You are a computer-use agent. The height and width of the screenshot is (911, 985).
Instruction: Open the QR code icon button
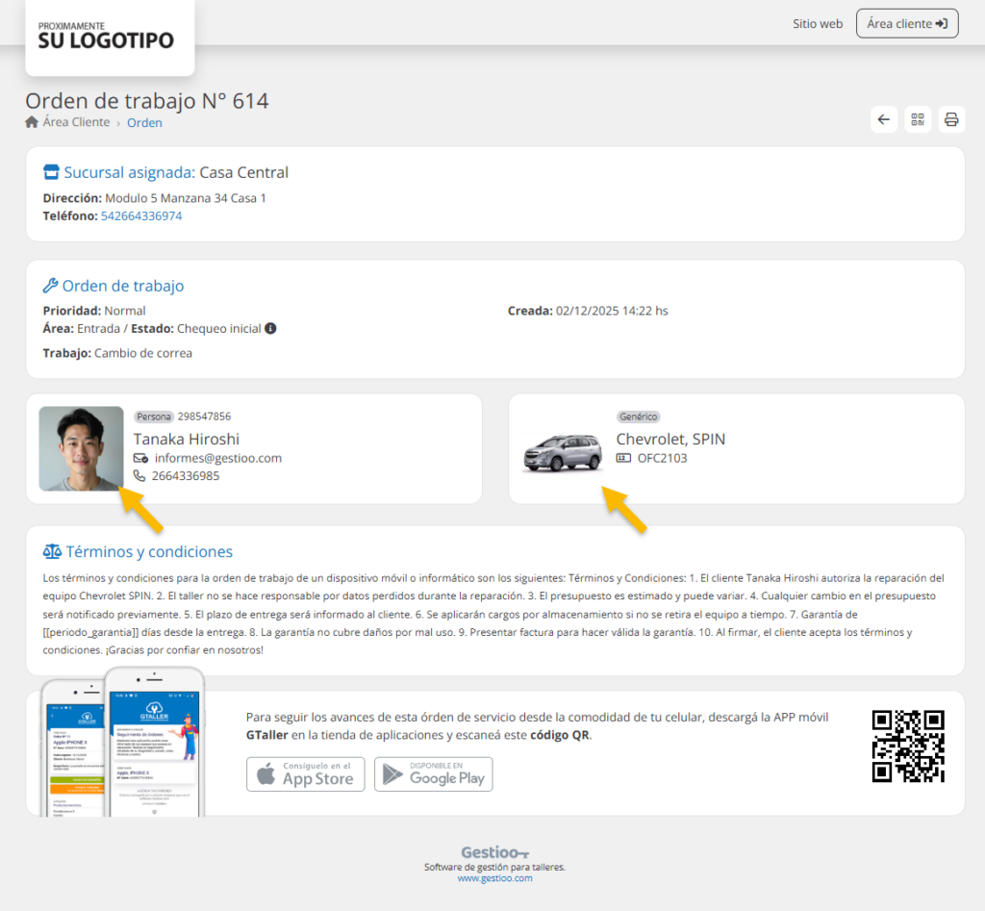click(918, 120)
